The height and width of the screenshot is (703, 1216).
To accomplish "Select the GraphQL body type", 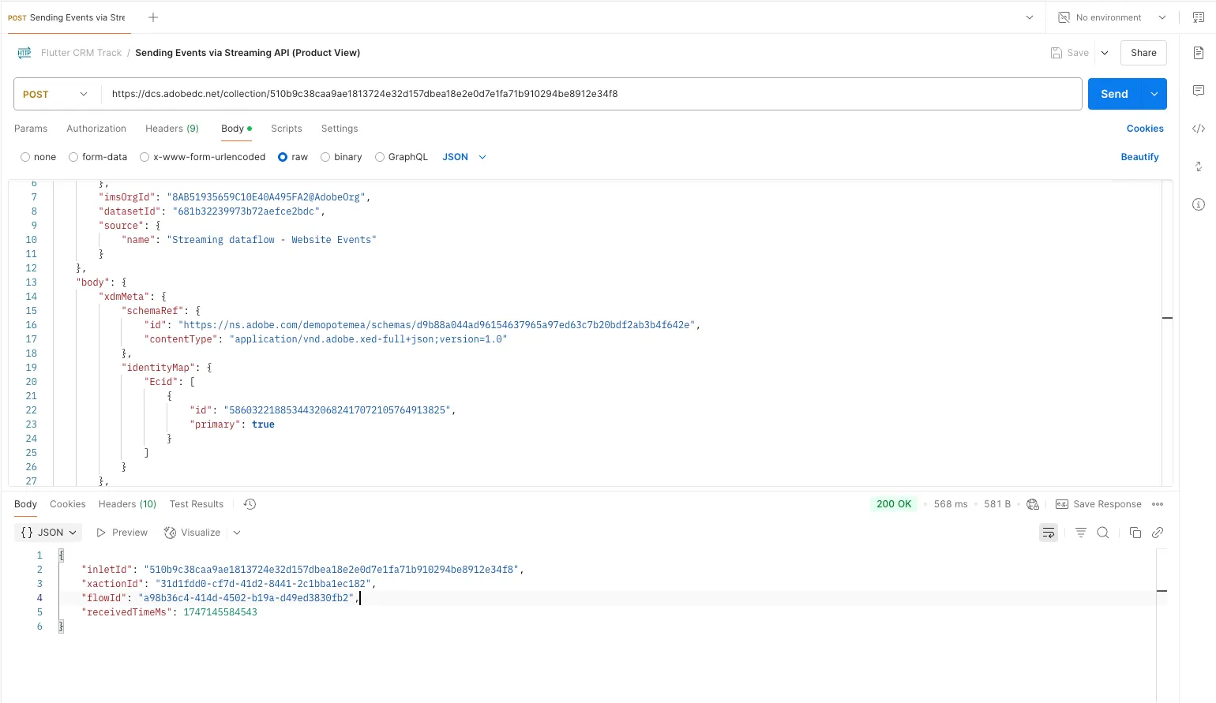I will coord(380,157).
